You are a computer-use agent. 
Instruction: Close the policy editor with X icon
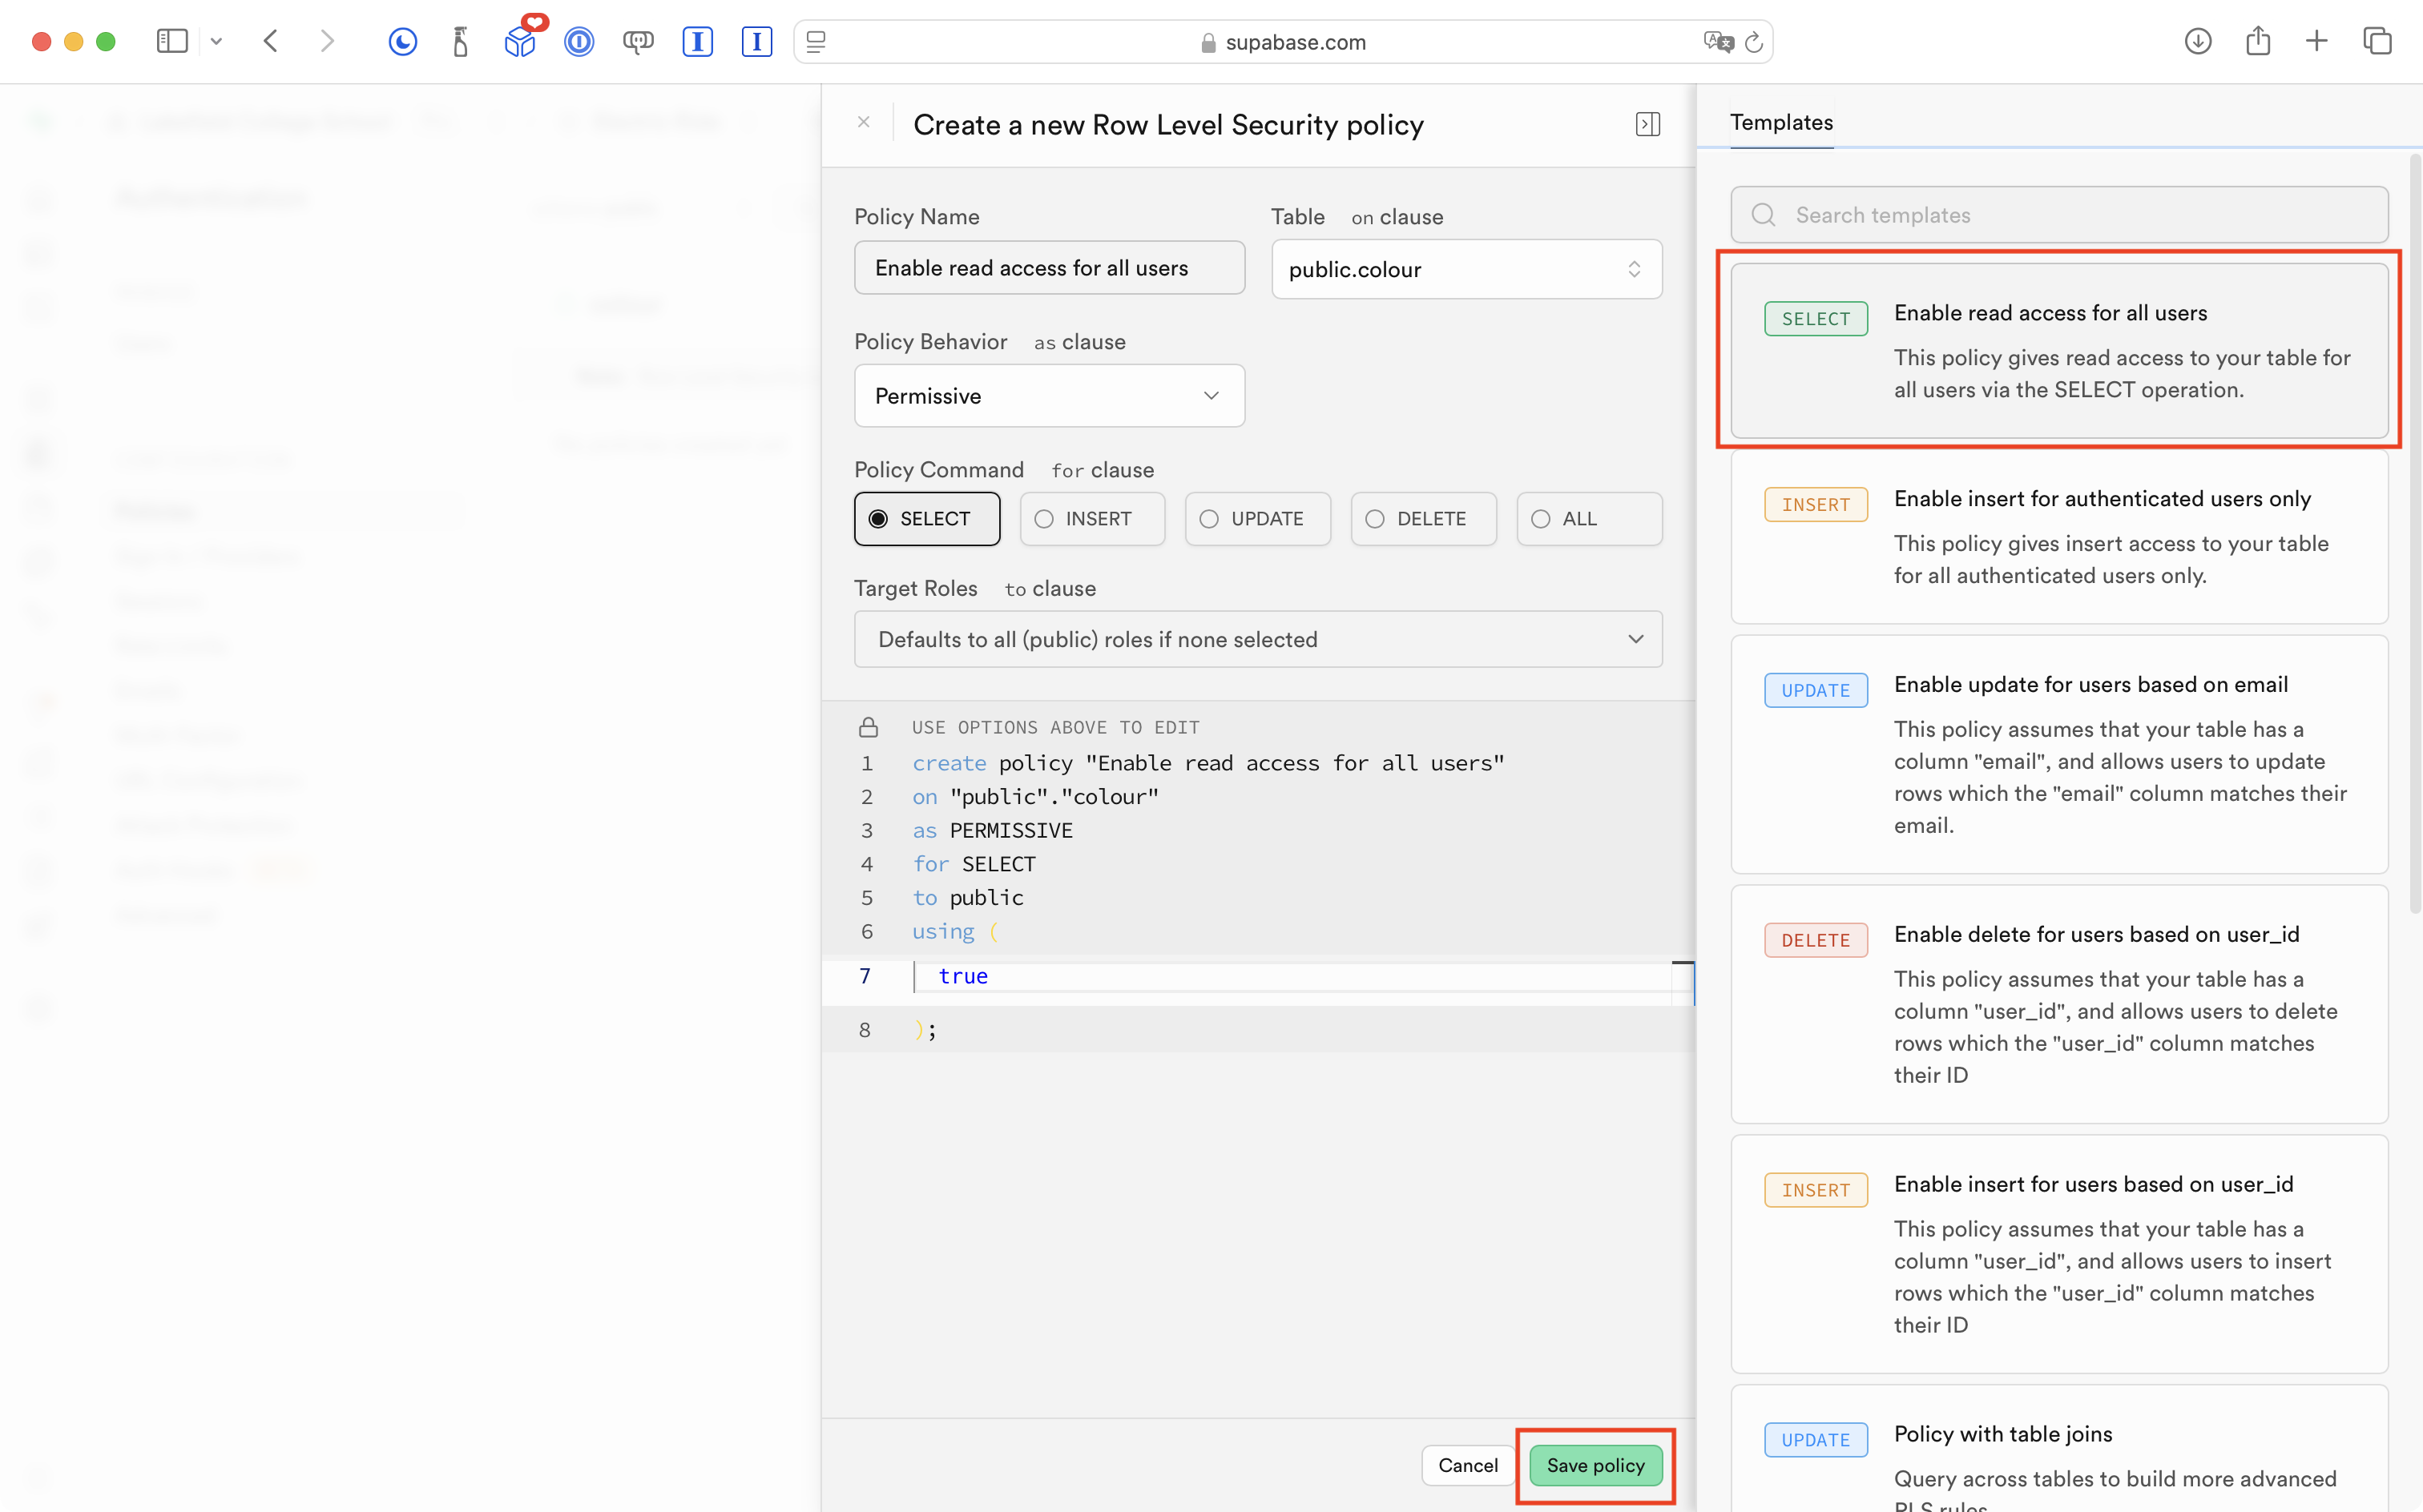(864, 122)
